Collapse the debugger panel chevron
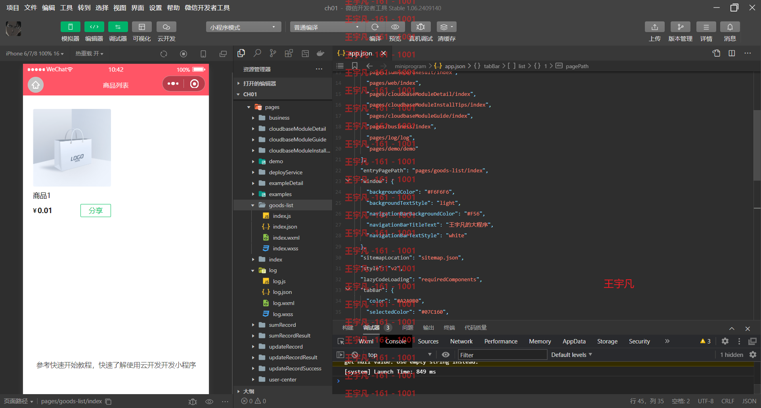Viewport: 761px width, 408px height. 732,328
